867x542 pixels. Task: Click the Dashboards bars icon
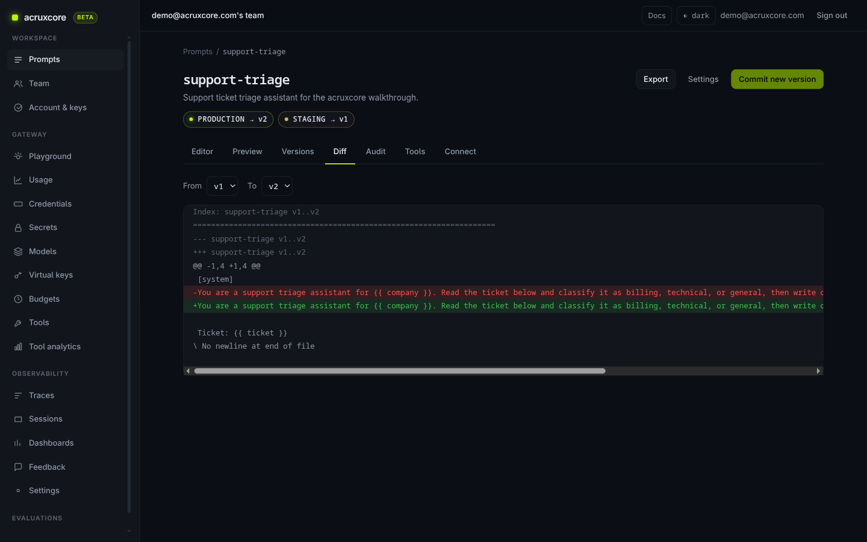tap(18, 443)
